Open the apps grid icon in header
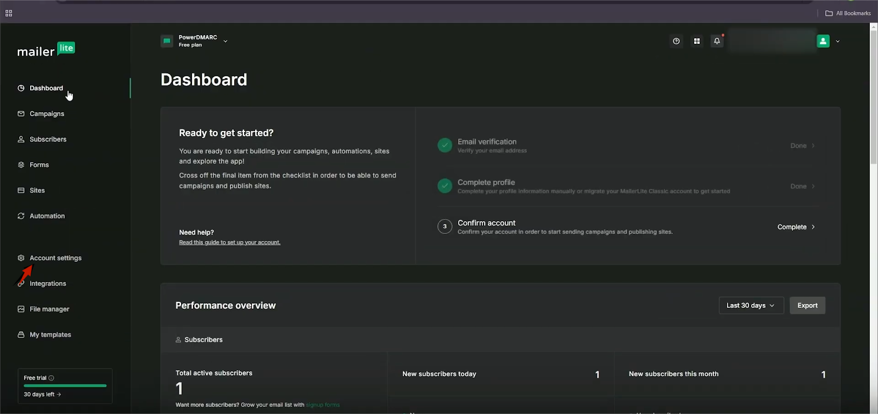The image size is (878, 414). click(x=697, y=41)
